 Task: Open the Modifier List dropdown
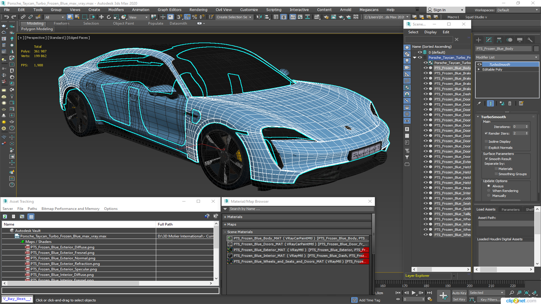(507, 57)
